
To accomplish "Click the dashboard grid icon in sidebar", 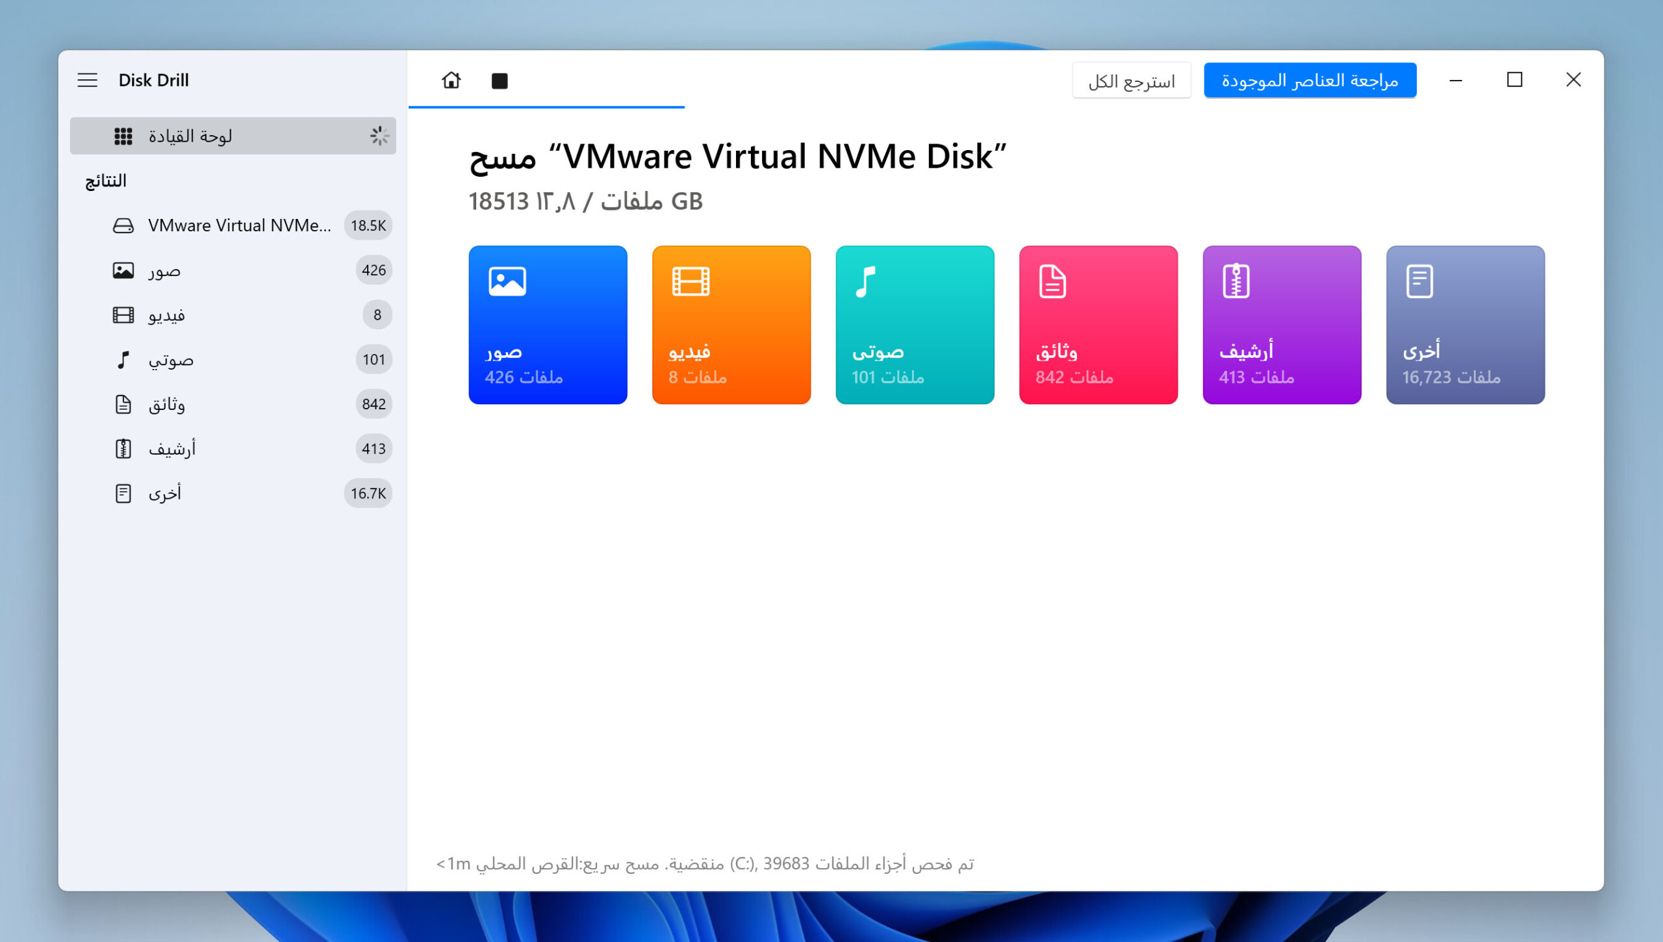I will coord(123,136).
